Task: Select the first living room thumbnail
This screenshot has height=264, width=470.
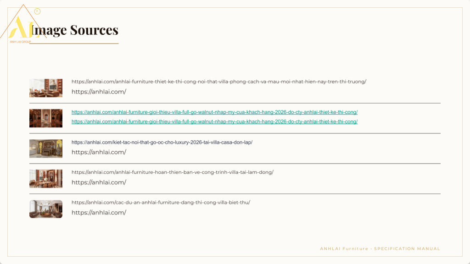Action: point(46,88)
